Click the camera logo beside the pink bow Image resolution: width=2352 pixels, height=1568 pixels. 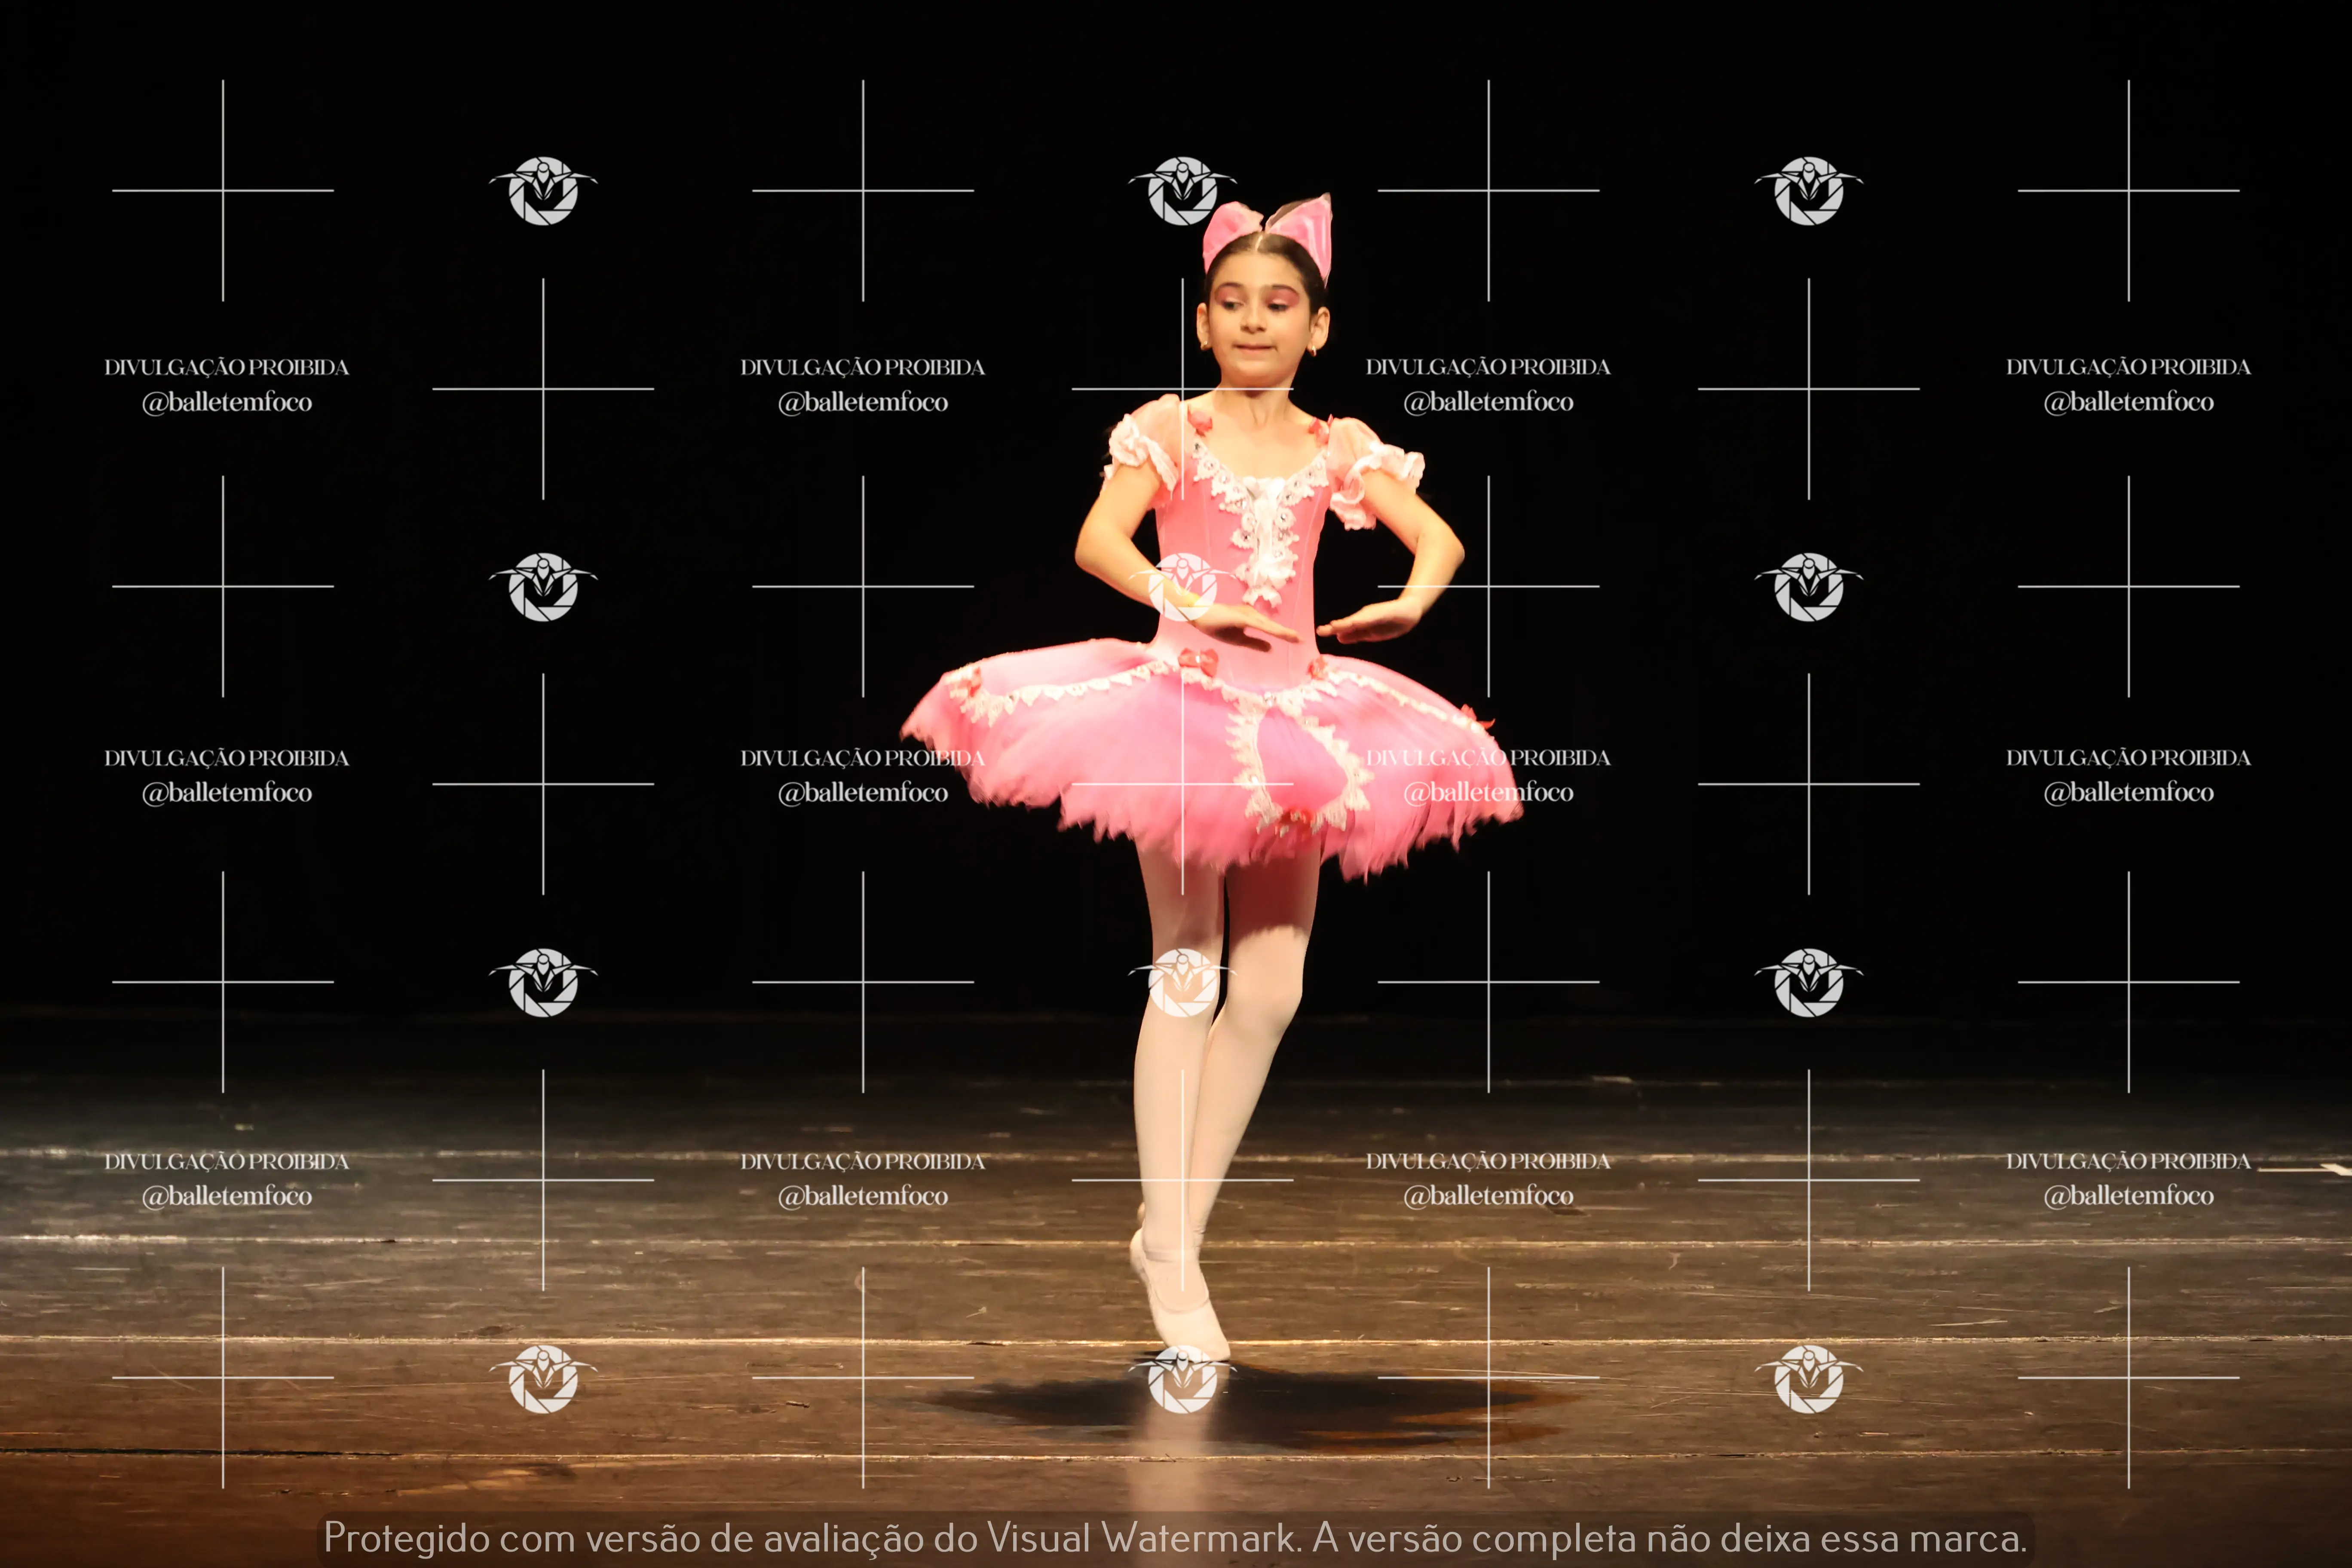pos(1182,190)
